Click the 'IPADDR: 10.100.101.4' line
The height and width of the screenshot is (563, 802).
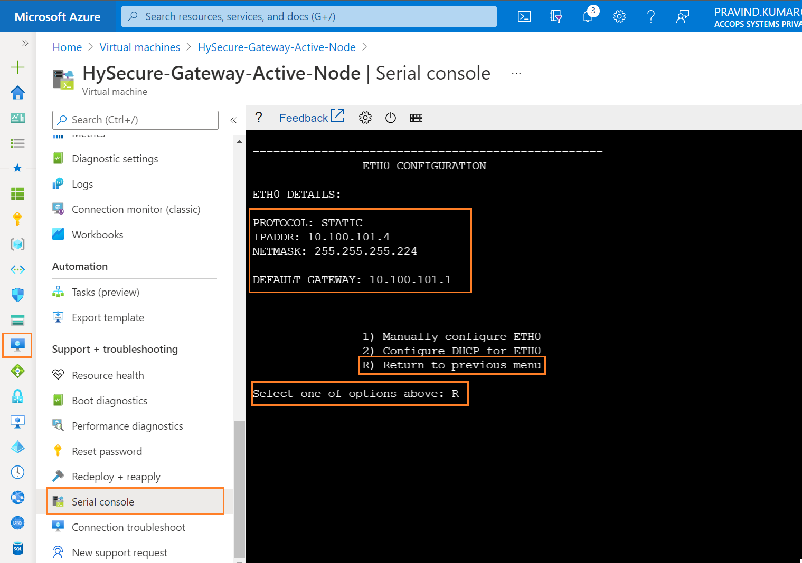[321, 237]
